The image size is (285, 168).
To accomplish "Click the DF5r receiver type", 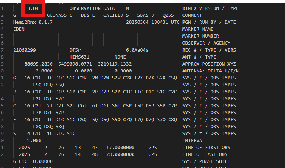I will point(75,50).
